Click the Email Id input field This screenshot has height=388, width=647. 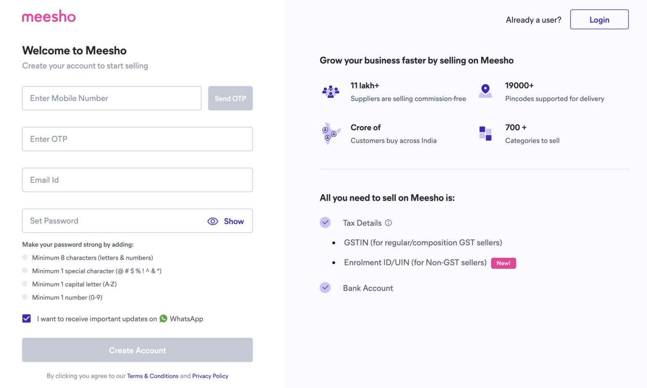pos(137,180)
